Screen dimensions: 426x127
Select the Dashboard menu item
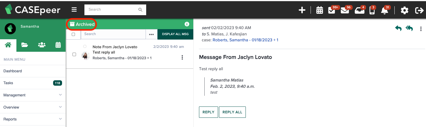tap(33, 71)
